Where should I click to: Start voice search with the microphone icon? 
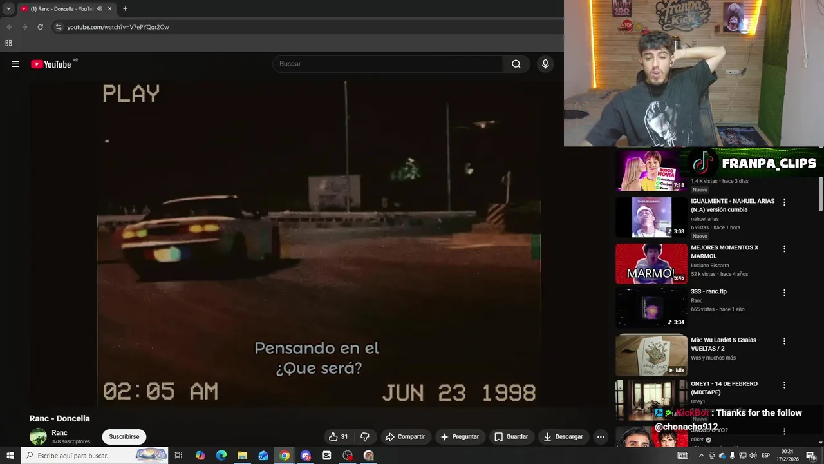[545, 64]
